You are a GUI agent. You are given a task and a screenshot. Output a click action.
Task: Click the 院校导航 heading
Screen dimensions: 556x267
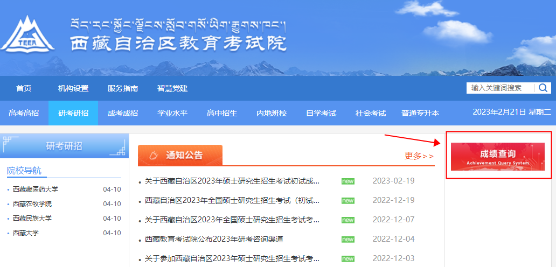point(24,171)
